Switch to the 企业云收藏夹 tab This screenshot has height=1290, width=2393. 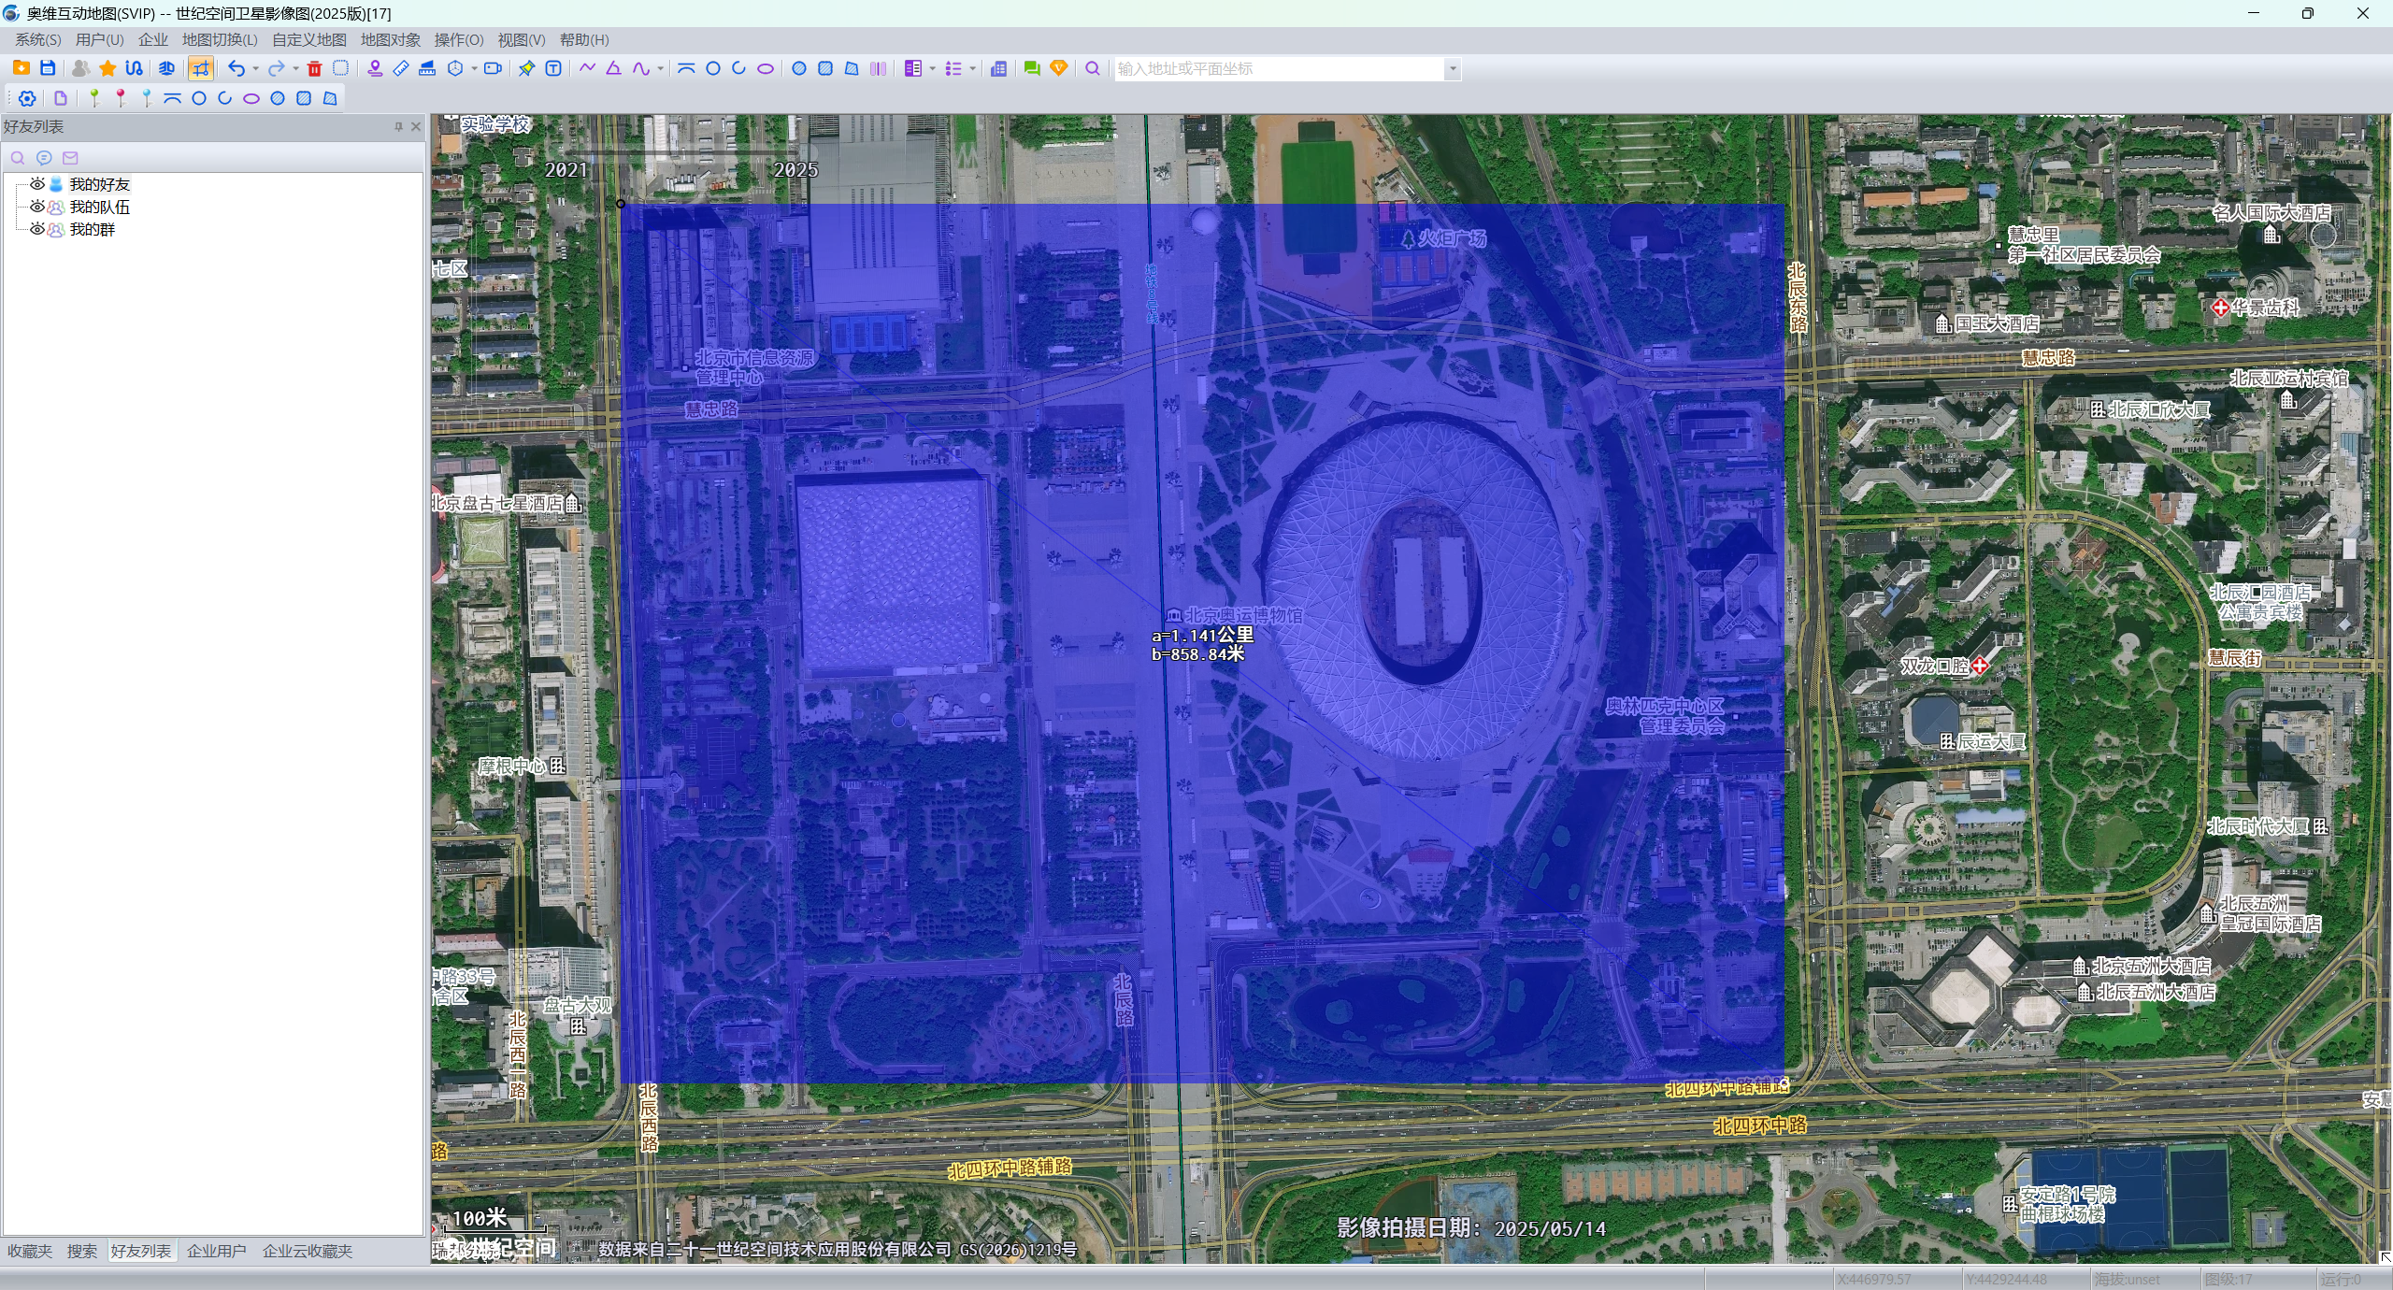308,1251
